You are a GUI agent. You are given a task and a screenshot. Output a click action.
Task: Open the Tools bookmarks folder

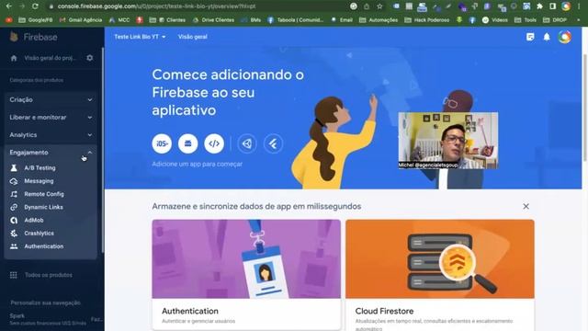coord(526,20)
